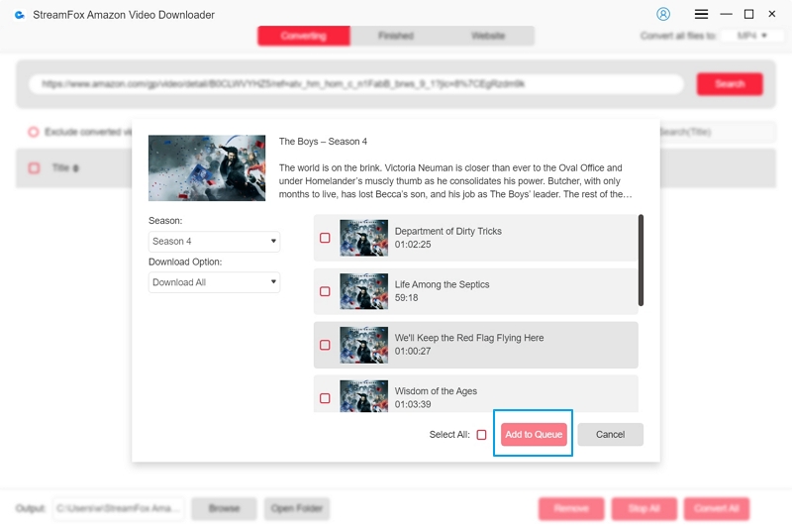Viewport: 792px width, 528px height.
Task: Click The Boys Season 4 poster thumbnail
Action: (207, 167)
